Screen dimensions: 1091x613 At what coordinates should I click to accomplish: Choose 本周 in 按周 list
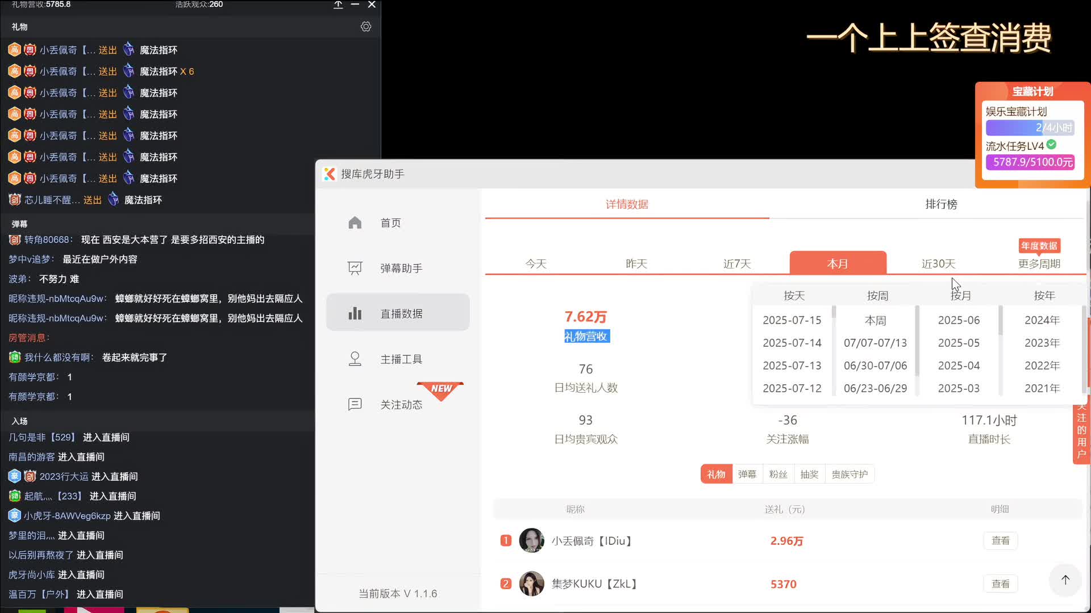click(x=876, y=320)
